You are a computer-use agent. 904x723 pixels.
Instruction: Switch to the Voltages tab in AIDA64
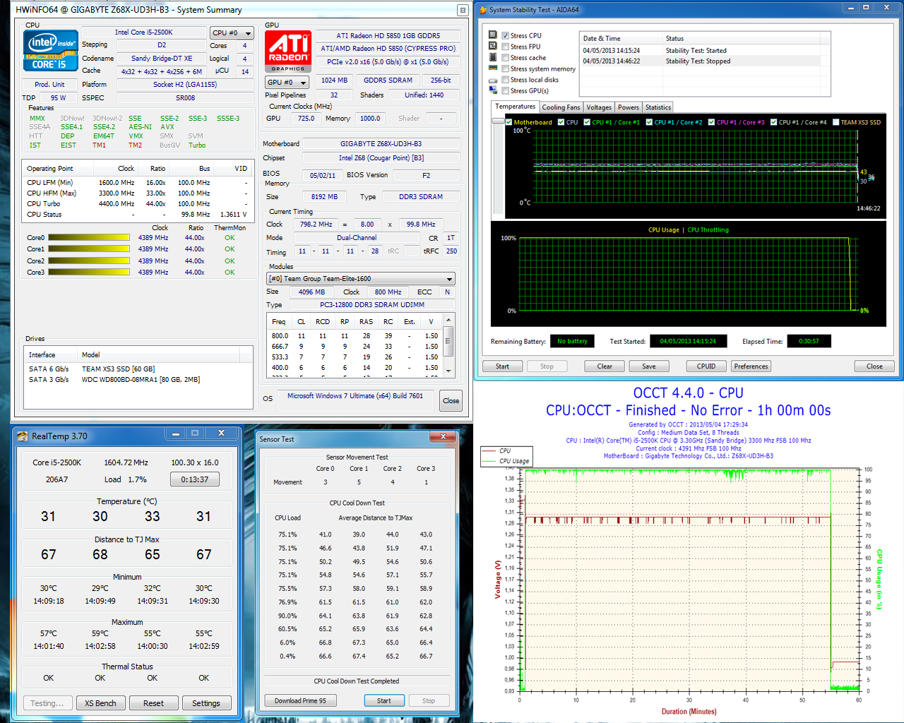599,107
